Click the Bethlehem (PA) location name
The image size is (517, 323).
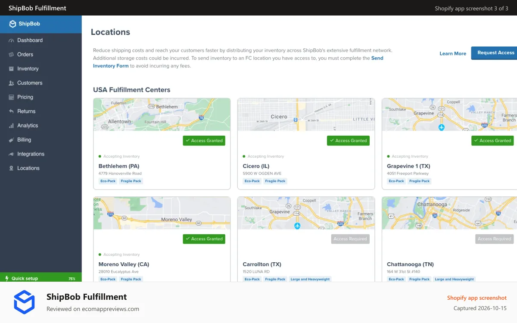coord(119,166)
